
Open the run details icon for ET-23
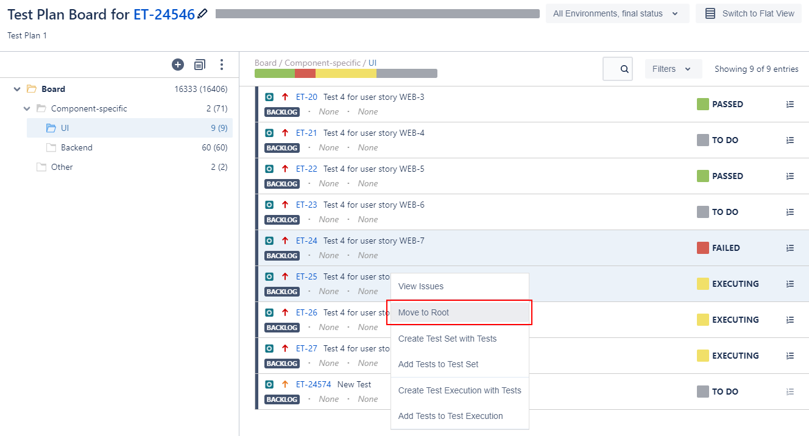point(790,212)
